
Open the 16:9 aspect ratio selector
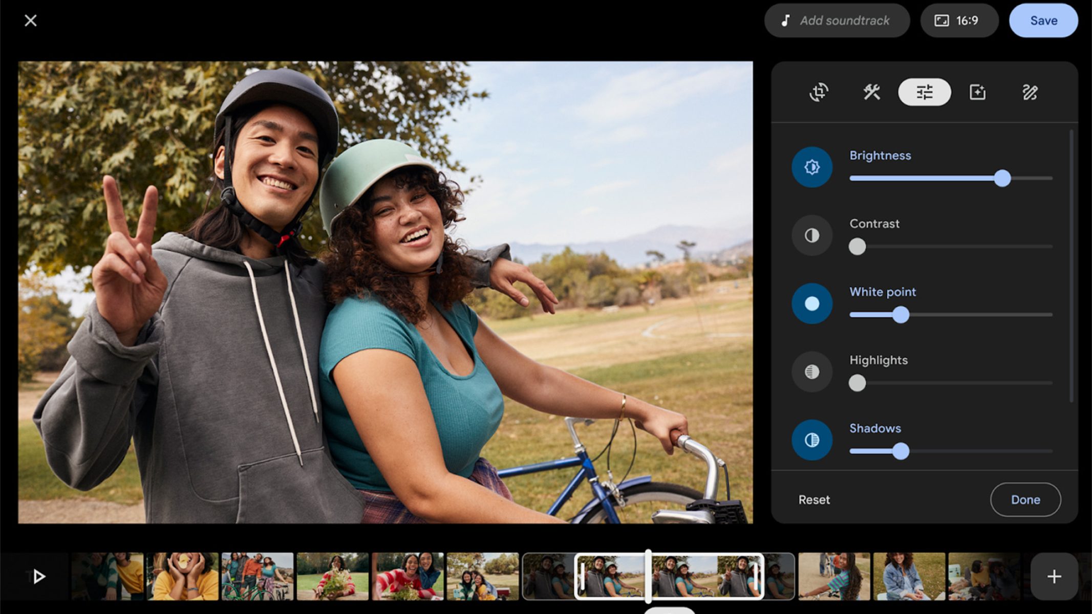[959, 20]
